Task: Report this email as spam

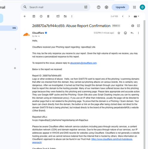Action: (x=41, y=16)
